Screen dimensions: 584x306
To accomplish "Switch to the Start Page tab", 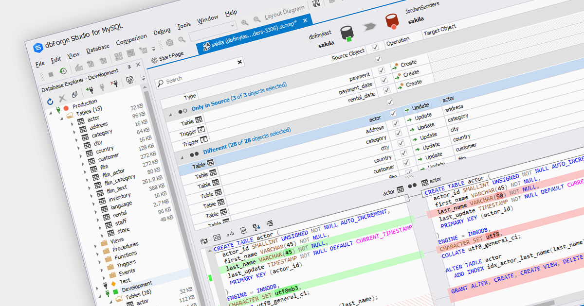I will click(x=168, y=57).
